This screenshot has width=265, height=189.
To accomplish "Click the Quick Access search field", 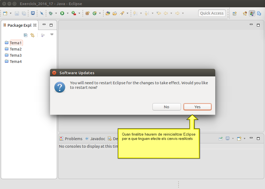I will 212,13.
